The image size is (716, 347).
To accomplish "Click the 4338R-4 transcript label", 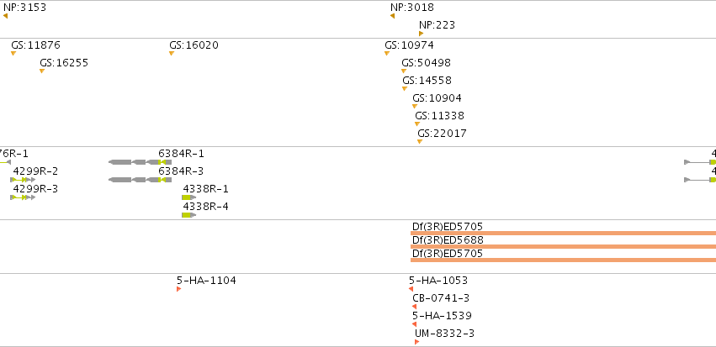I will click(x=205, y=207).
